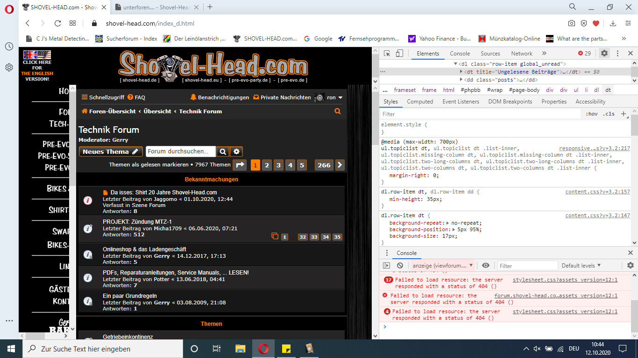
Task: Open Windows Start menu
Action: 11,348
